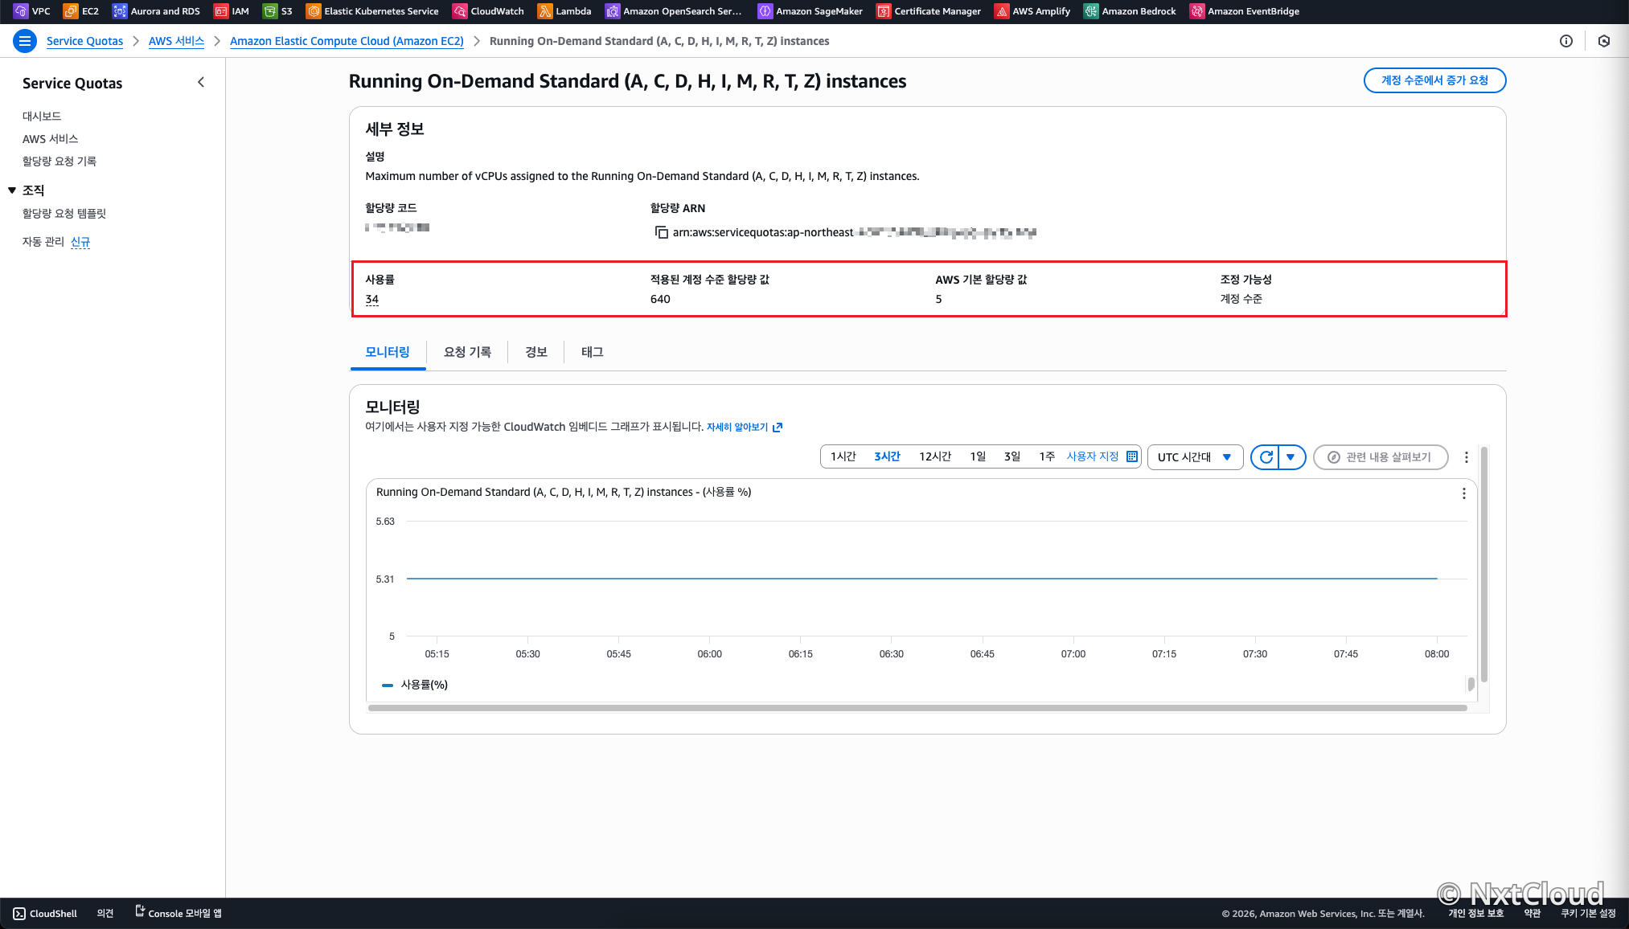This screenshot has width=1629, height=929.
Task: Open the UTC 시간대 dropdown
Action: click(x=1195, y=456)
